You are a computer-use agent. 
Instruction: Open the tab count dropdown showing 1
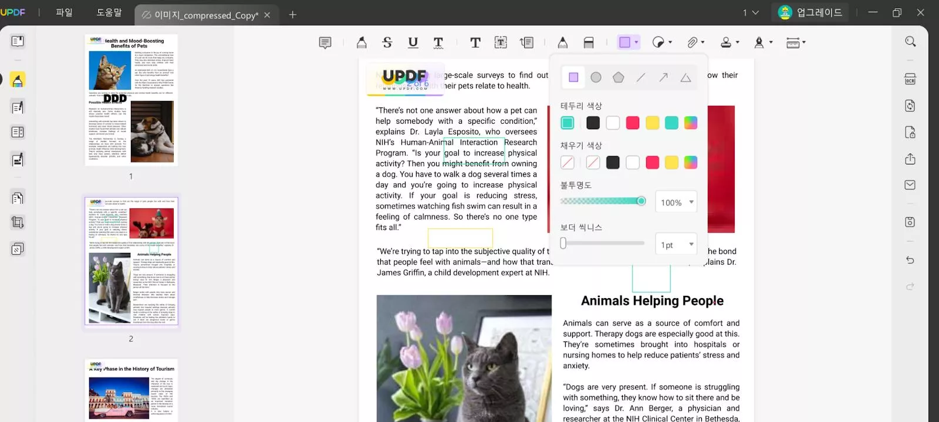tap(751, 12)
